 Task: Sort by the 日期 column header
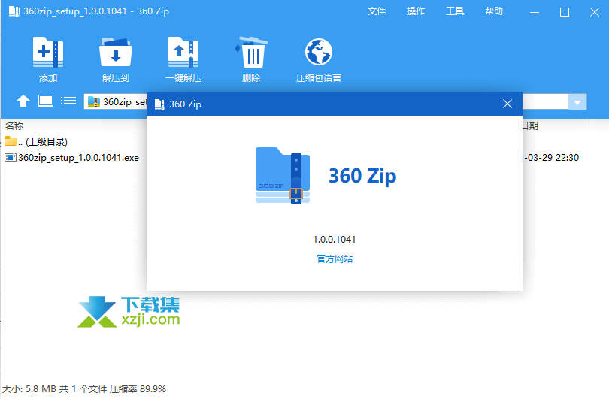pyautogui.click(x=530, y=125)
